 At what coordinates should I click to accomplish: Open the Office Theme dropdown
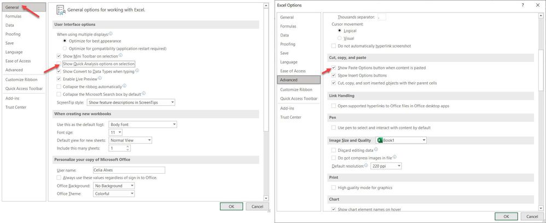coord(114,193)
